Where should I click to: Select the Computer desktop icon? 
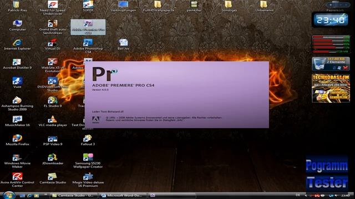(17, 25)
